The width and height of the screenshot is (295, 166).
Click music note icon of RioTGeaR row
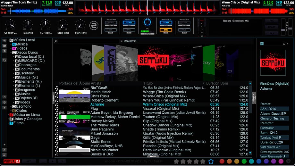[57, 88]
